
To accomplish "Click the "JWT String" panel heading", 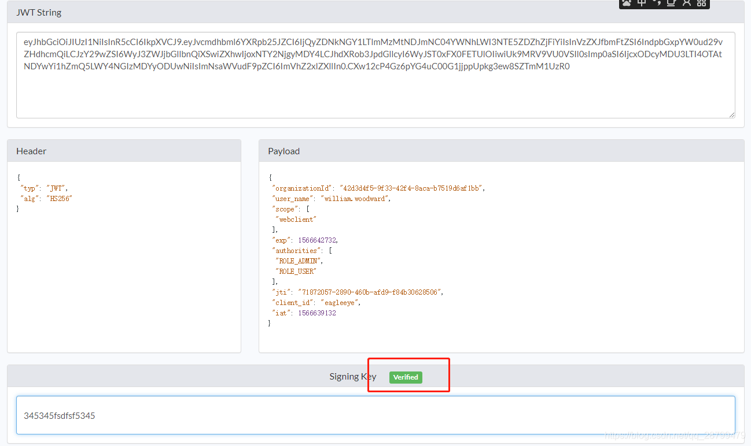I will (39, 12).
